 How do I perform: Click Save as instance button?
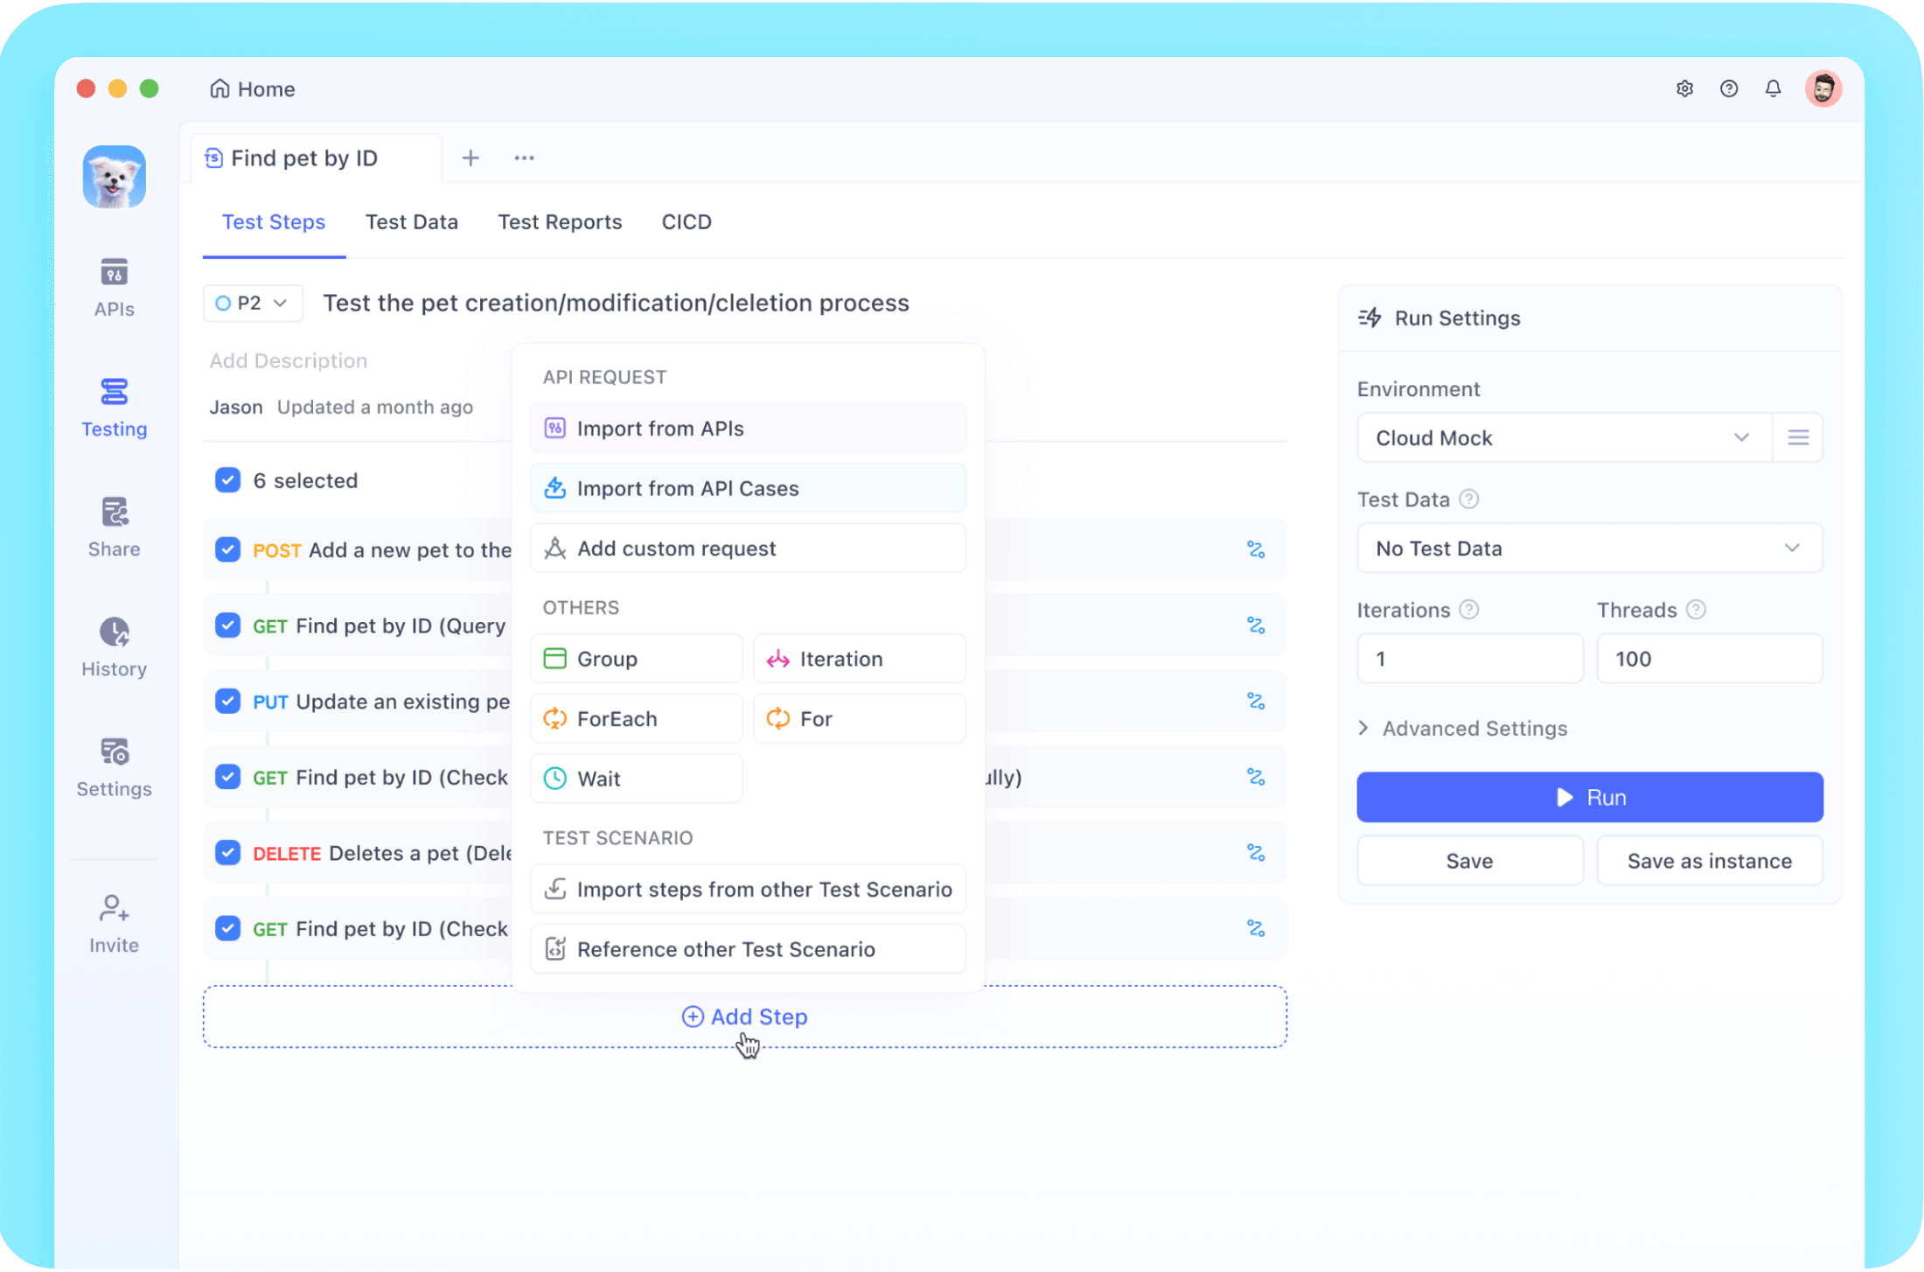1708,861
